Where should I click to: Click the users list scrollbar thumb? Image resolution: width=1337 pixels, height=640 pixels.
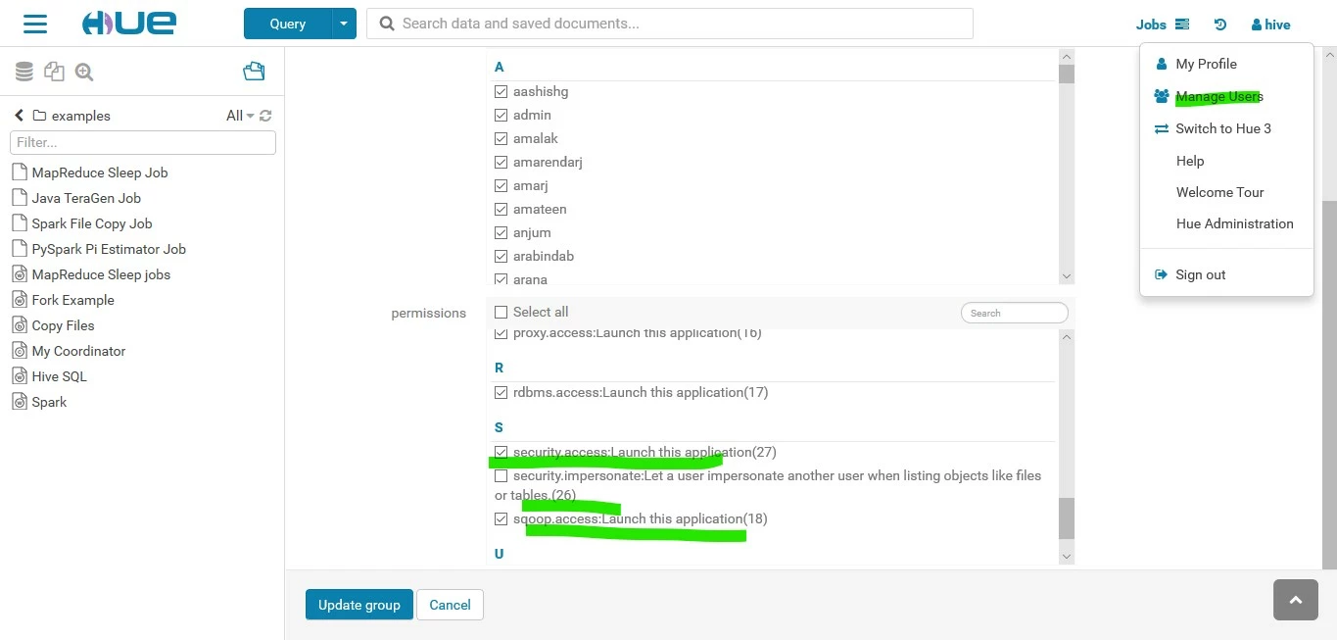[1067, 74]
